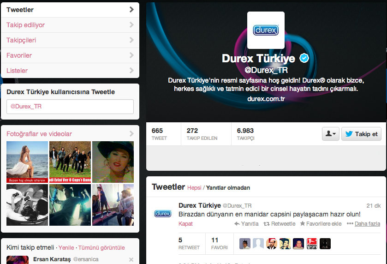This screenshot has height=264, width=387.
Task: Switch to Hepsi tweets filter
Action: (194, 188)
